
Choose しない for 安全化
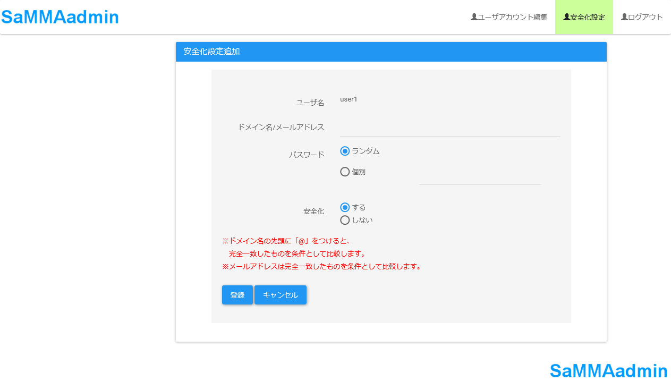[x=345, y=220]
